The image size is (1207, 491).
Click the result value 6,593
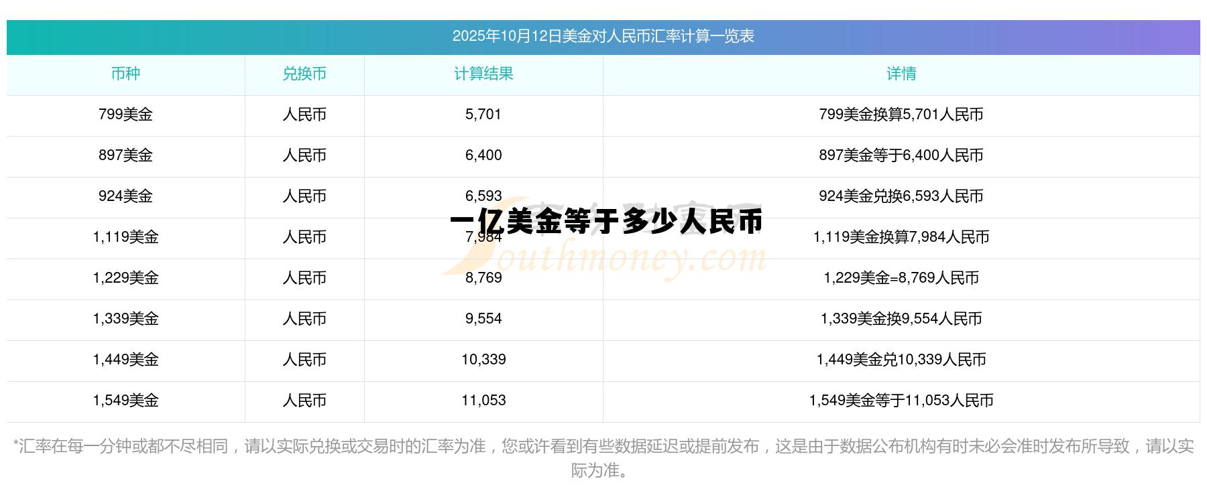coord(483,196)
